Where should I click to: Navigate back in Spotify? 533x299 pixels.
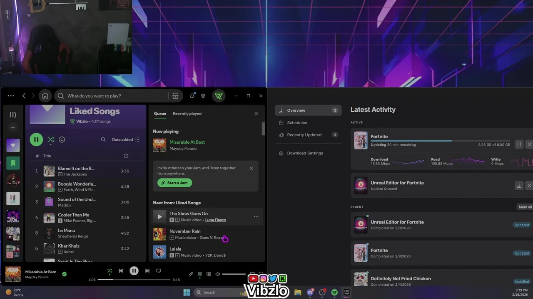pyautogui.click(x=24, y=96)
